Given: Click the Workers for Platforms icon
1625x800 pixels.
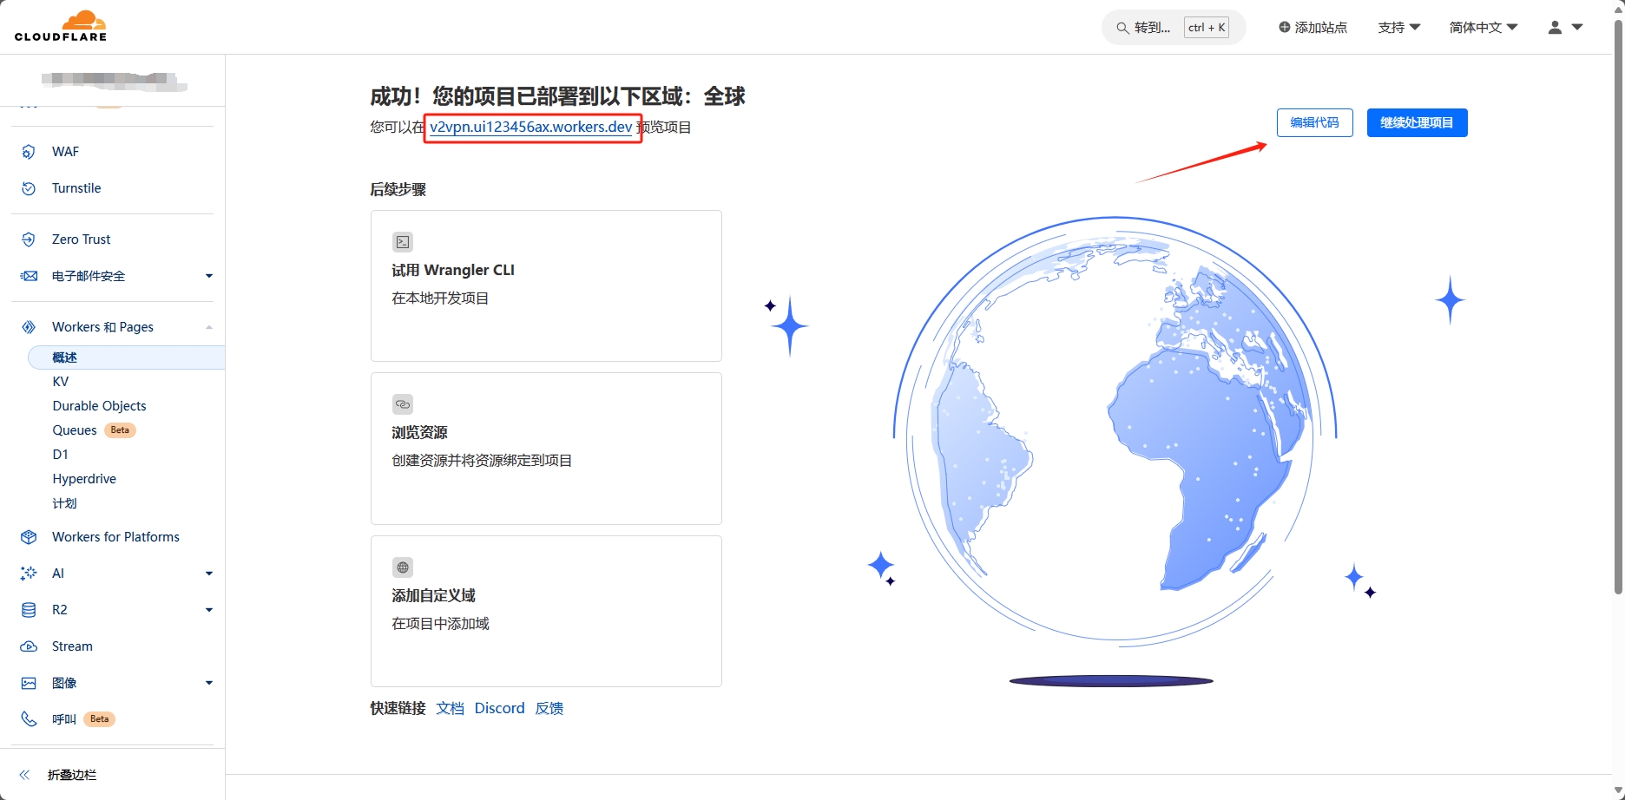Looking at the screenshot, I should point(29,537).
